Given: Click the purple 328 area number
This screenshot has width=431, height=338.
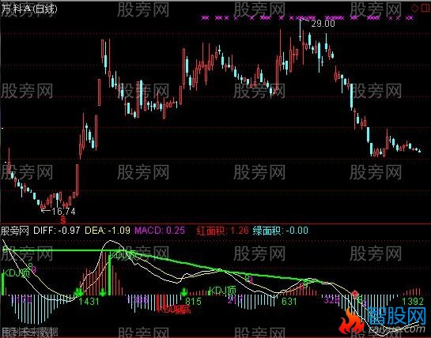Looking at the screenshot, I should pos(332,299).
